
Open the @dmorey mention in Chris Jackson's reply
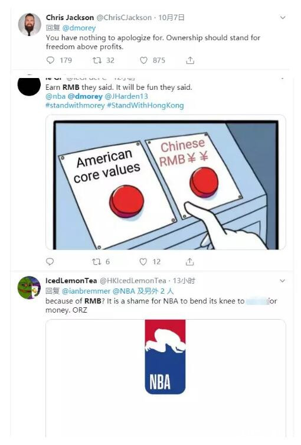tap(79, 28)
